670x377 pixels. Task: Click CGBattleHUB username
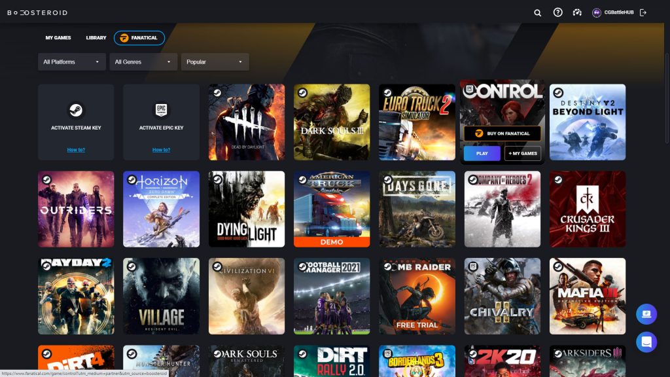click(x=619, y=12)
